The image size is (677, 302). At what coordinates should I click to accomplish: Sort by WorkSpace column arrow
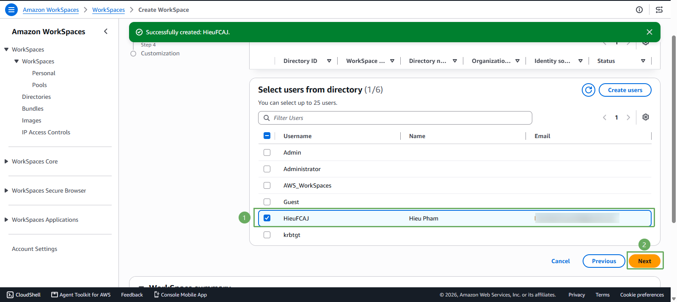click(x=392, y=61)
